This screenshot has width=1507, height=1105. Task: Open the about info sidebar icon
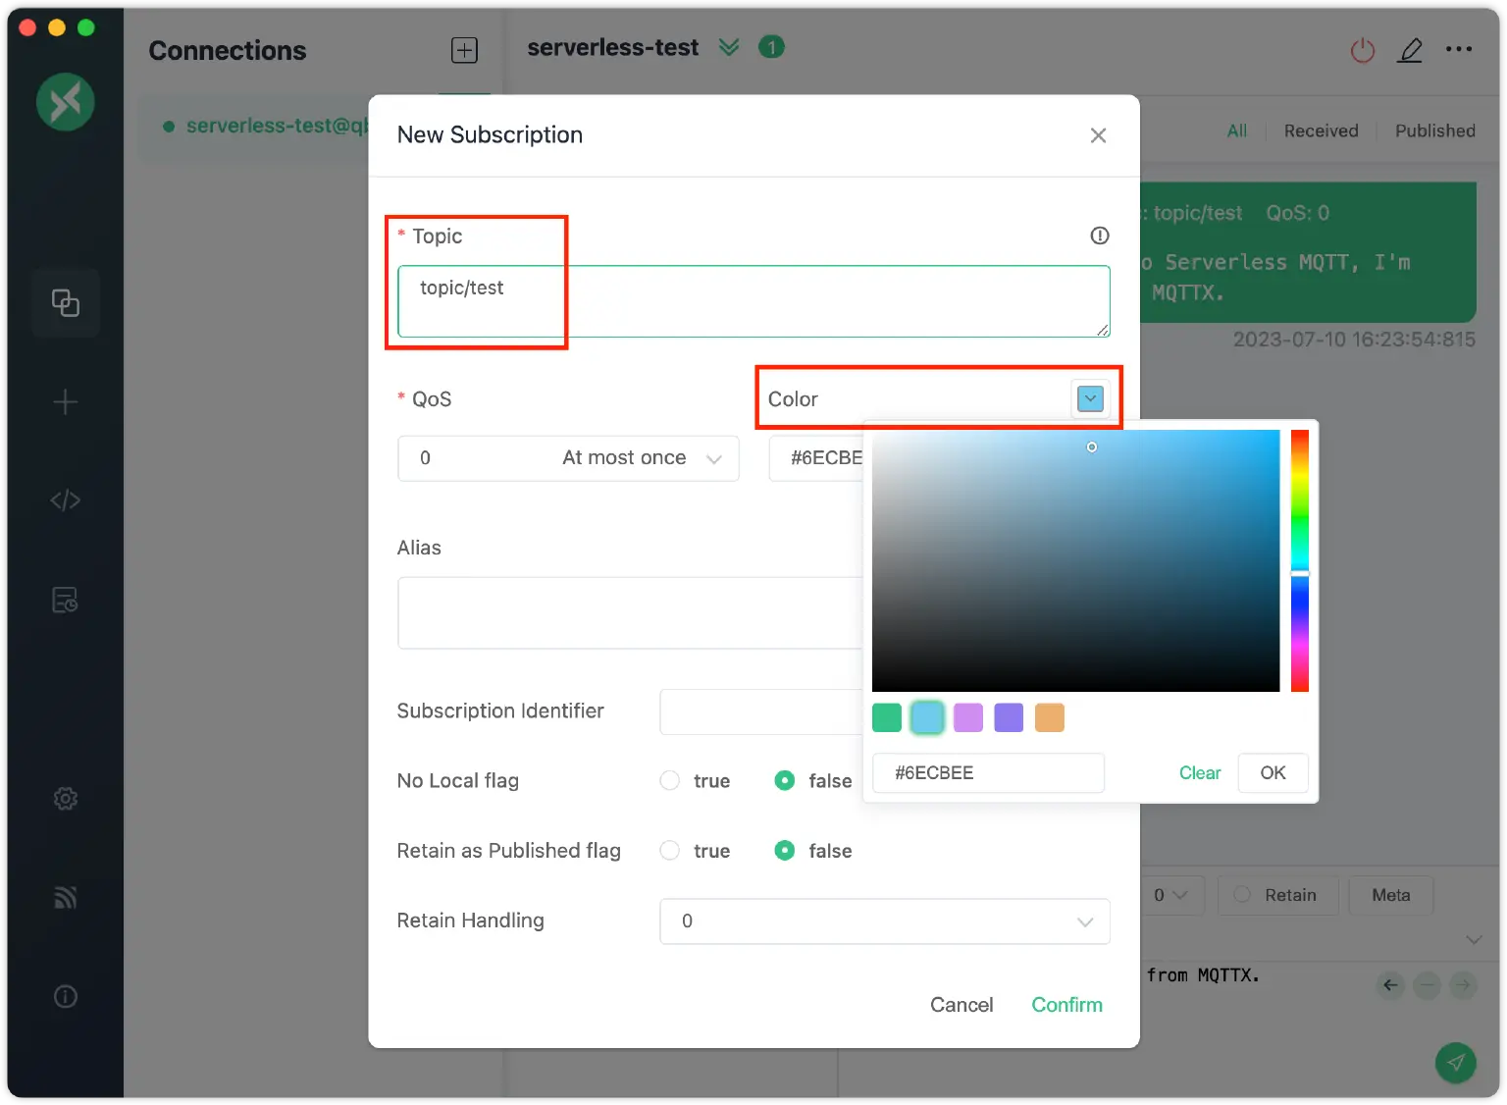click(x=65, y=997)
